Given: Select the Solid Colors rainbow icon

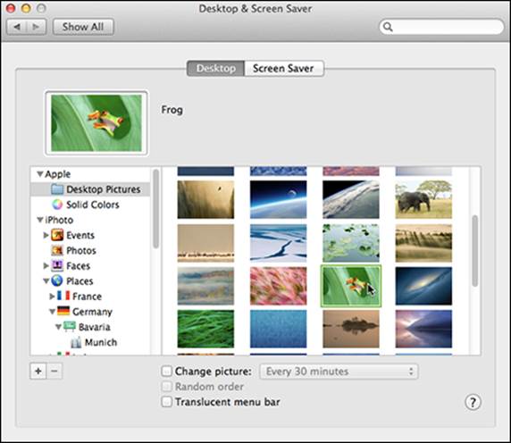Looking at the screenshot, I should click(57, 205).
